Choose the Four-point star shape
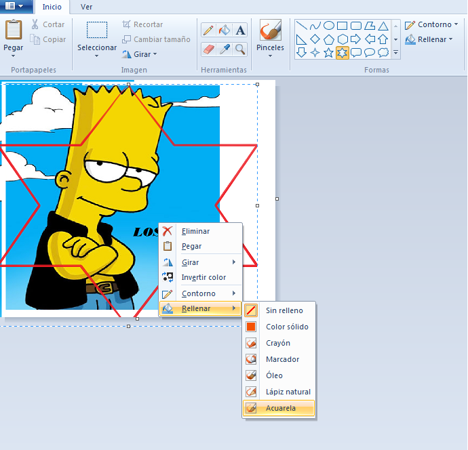This screenshot has width=468, height=450. 315,53
